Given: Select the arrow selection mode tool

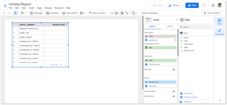Looking at the screenshot, I should [16, 13].
